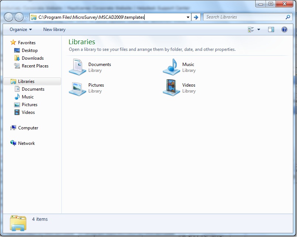Click the search magnifier icon
Image resolution: width=297 pixels, height=237 pixels.
pos(288,17)
